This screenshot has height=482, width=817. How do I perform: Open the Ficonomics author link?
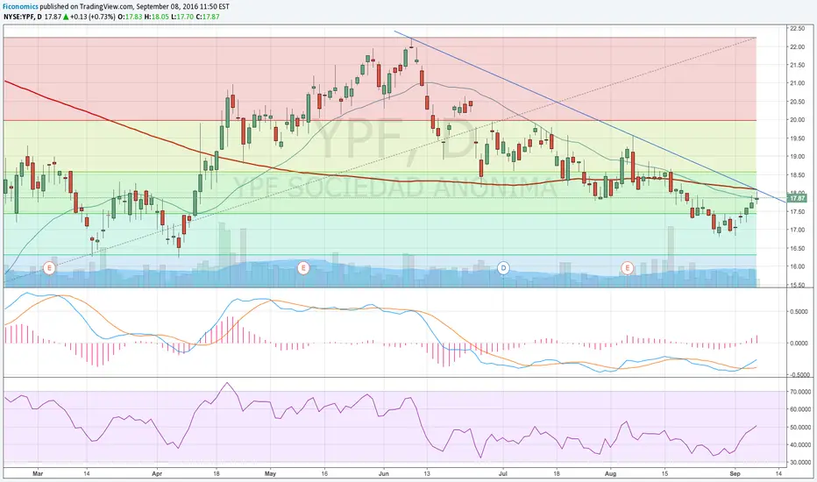pyautogui.click(x=21, y=7)
